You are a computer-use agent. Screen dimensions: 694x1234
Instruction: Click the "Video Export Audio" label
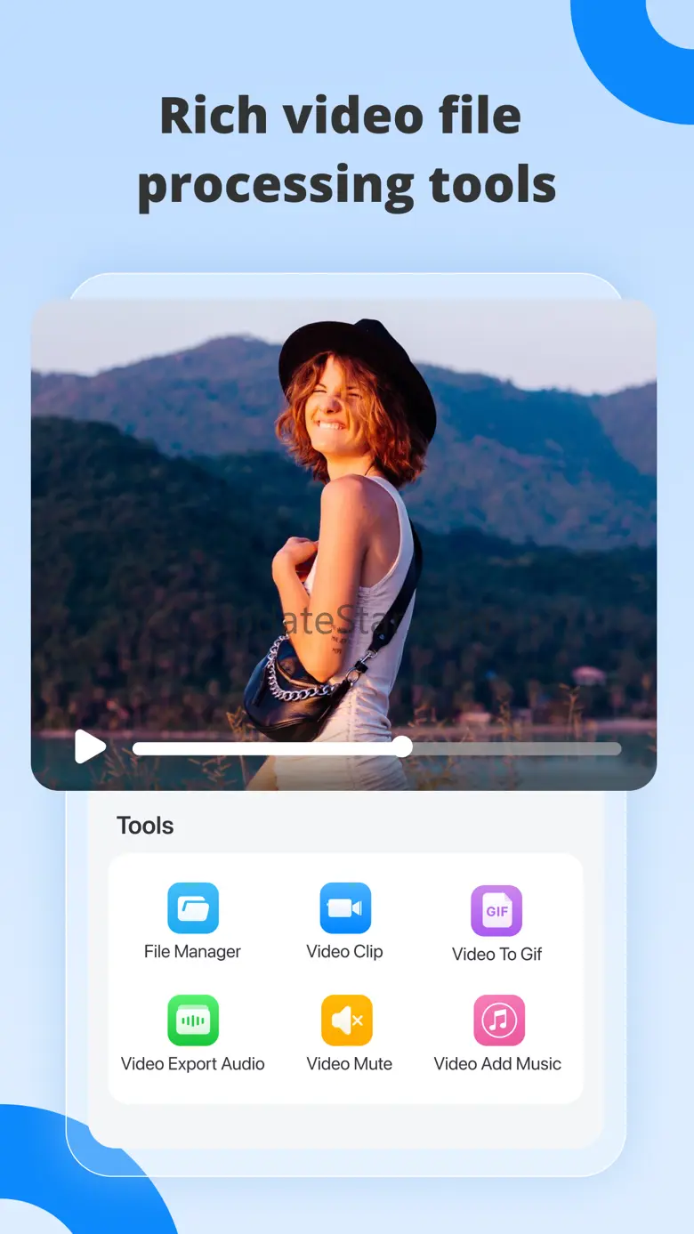point(193,1064)
